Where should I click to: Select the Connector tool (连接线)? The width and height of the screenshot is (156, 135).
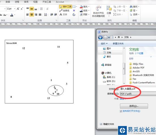pyautogui.click(x=64, y=10)
